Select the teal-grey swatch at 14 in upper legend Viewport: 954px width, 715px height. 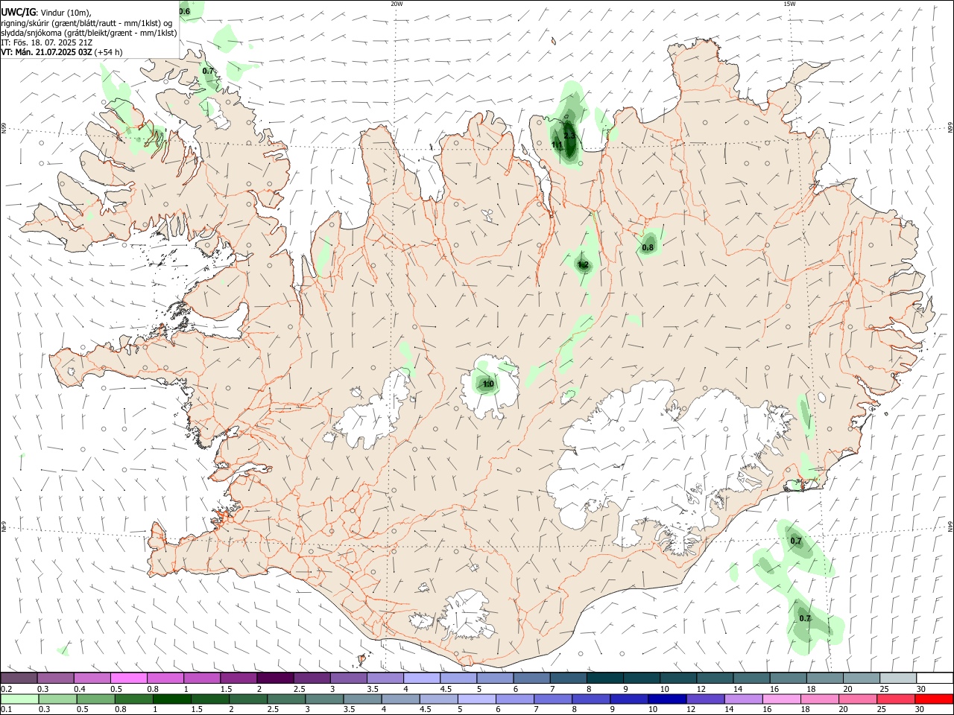(752, 679)
